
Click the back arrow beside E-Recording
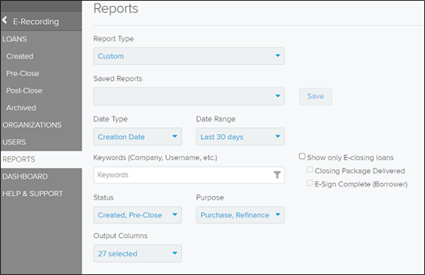pos(4,20)
